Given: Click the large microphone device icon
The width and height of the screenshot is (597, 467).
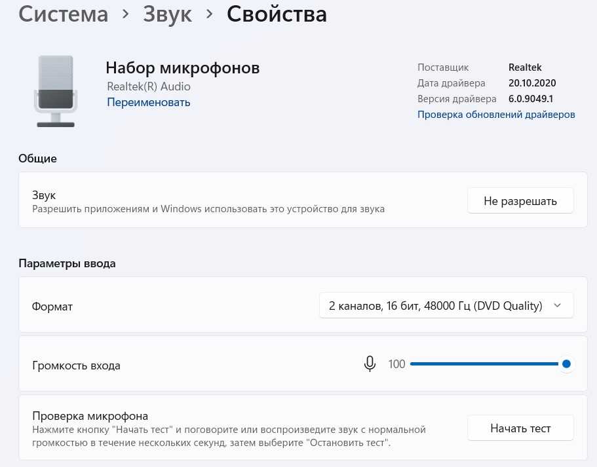Looking at the screenshot, I should point(56,90).
